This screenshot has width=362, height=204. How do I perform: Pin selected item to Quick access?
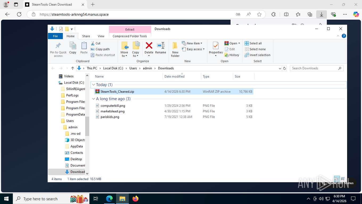pos(58,49)
